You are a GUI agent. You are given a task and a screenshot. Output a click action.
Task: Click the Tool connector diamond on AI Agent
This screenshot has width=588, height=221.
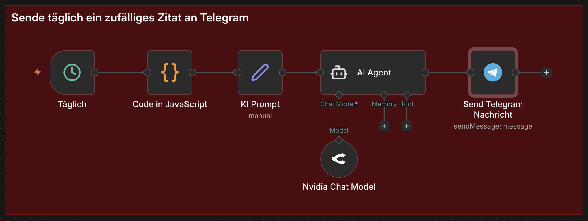click(407, 95)
